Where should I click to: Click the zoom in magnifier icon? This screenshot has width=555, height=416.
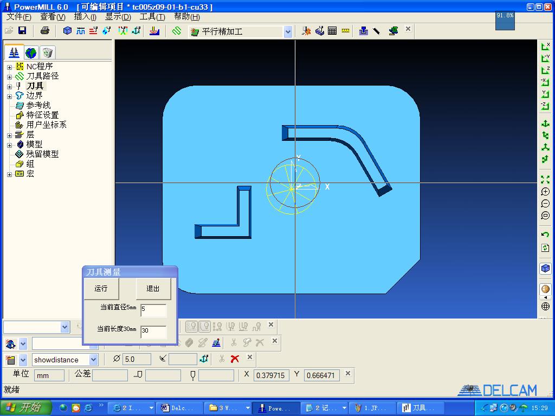545,192
